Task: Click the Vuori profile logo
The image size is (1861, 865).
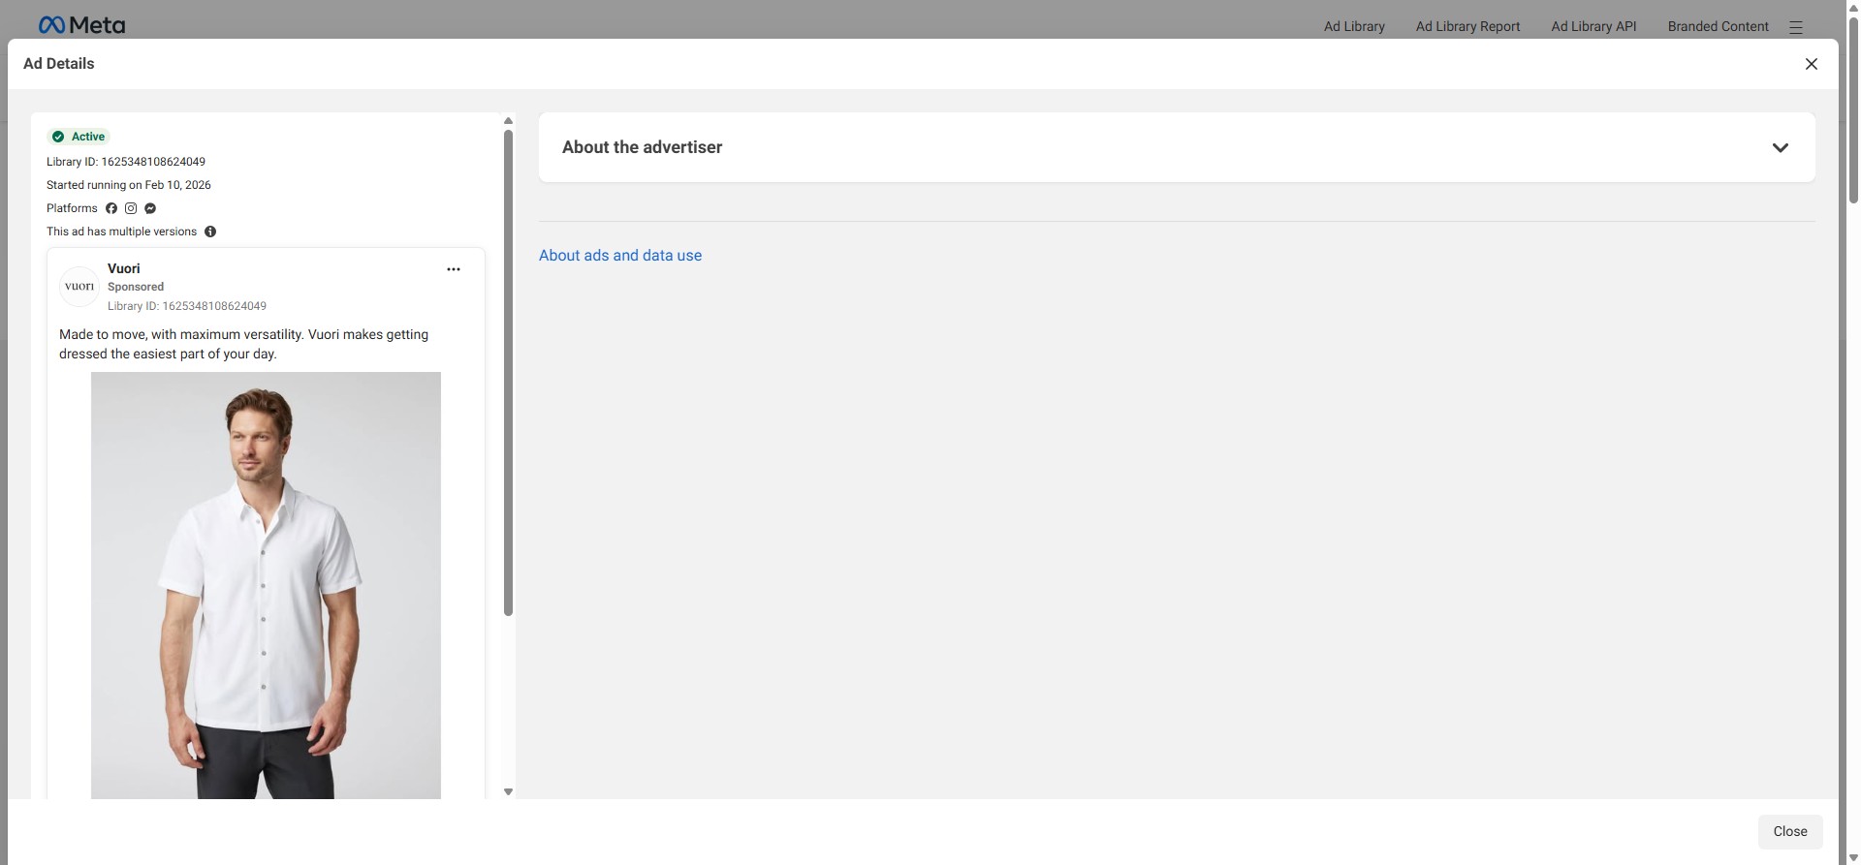Action: 79,287
